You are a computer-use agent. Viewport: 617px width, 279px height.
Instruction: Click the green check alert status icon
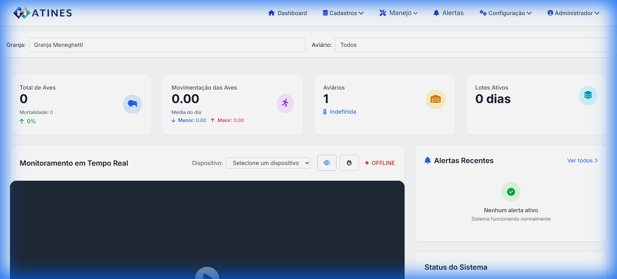coord(511,192)
